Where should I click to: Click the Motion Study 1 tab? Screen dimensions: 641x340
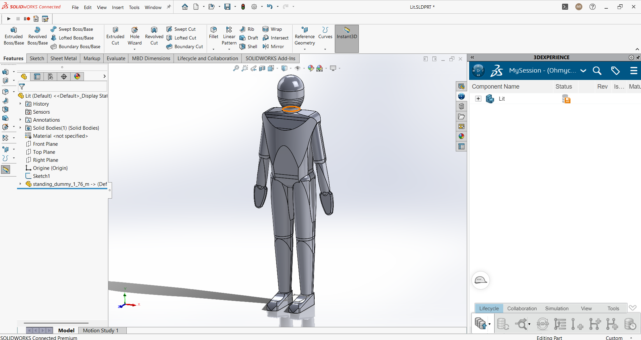[x=100, y=330]
